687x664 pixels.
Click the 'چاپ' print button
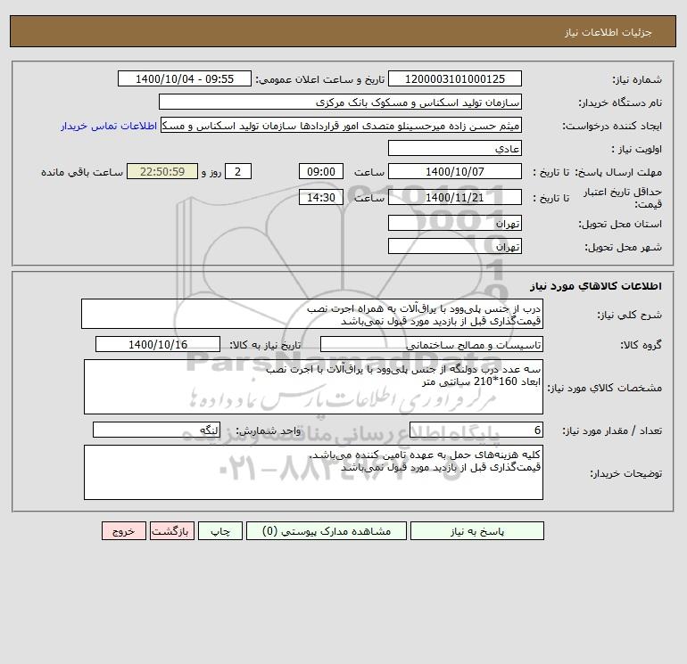pos(220,531)
